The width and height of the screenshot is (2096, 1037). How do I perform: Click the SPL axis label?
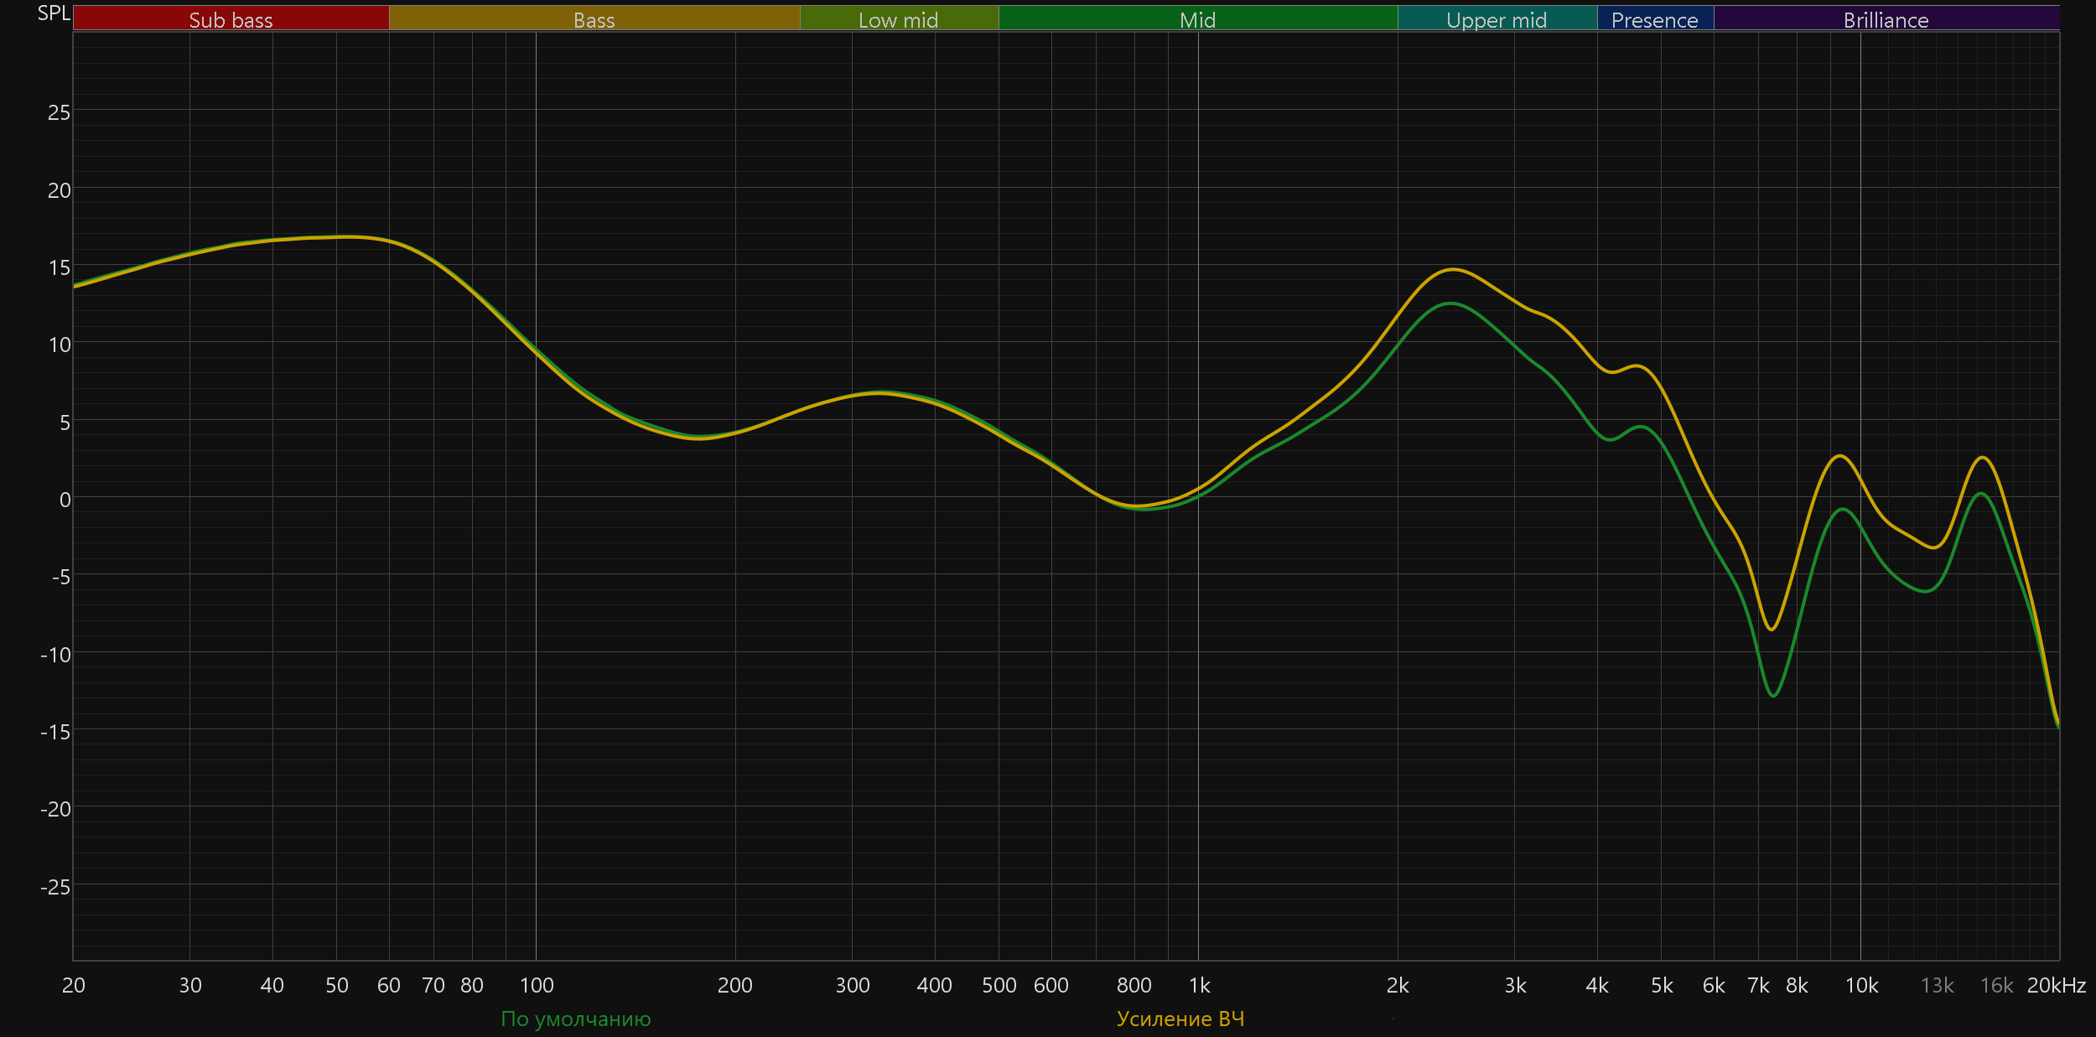tap(54, 13)
